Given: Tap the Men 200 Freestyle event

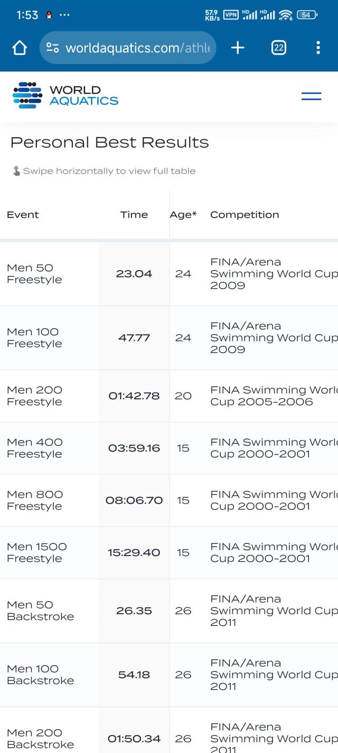Looking at the screenshot, I should (x=34, y=396).
